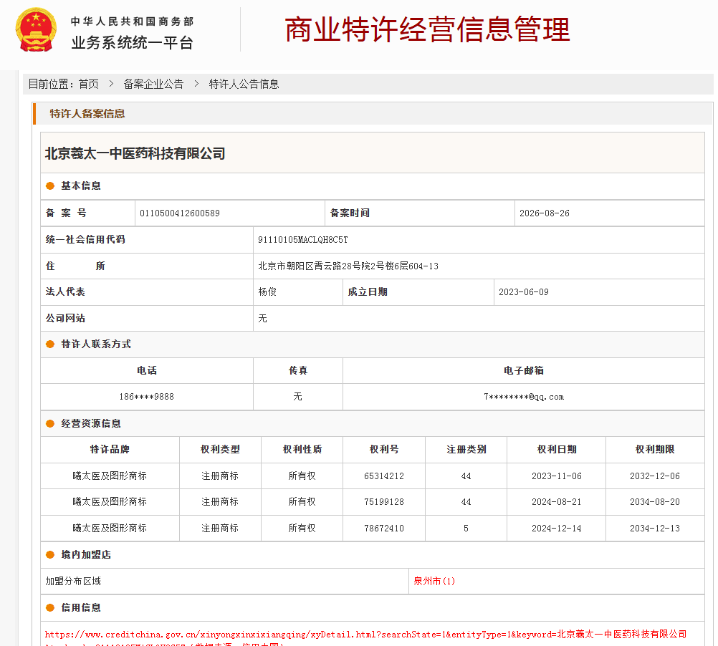Image resolution: width=718 pixels, height=646 pixels.
Task: Click the 权利日期 column header
Action: click(x=557, y=449)
